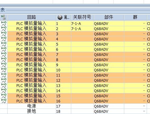Select the analog input icon for terminal 6
150x114 pixels.
(x=4, y=49)
